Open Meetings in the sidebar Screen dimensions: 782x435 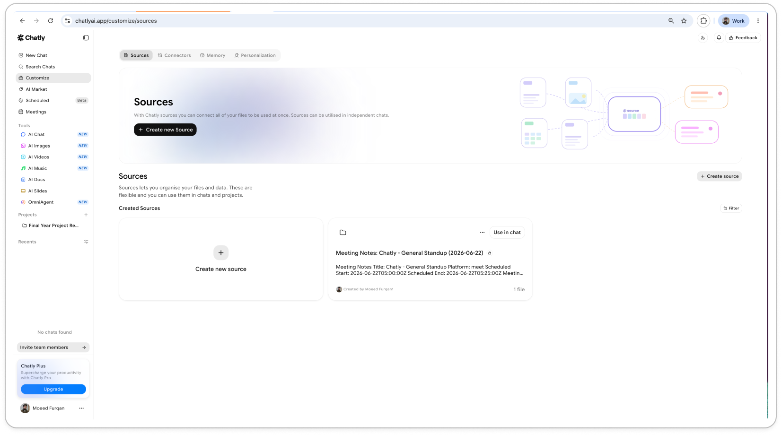click(x=53, y=112)
